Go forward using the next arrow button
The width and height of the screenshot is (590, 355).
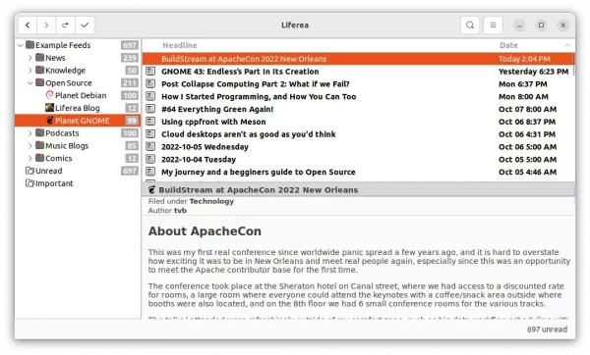(46, 25)
